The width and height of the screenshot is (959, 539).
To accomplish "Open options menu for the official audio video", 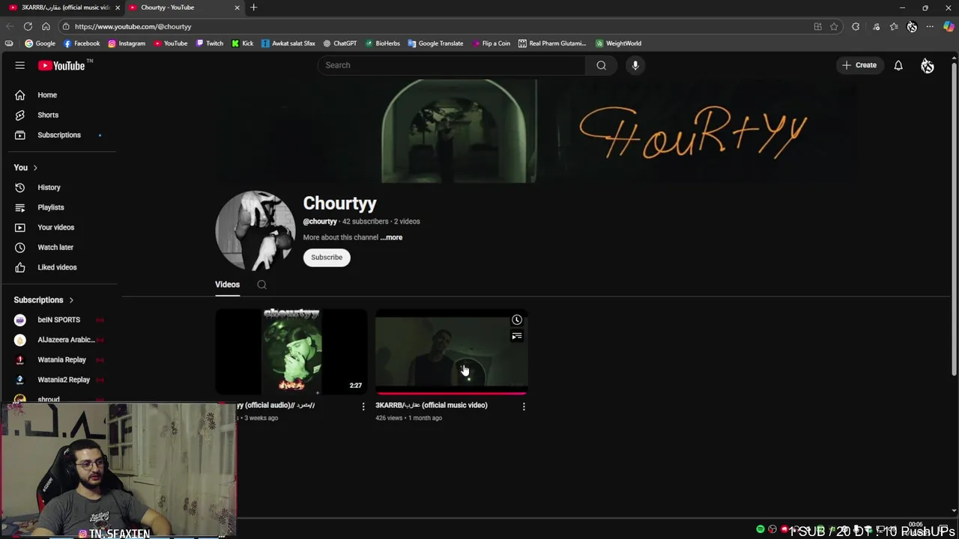I will 363,406.
